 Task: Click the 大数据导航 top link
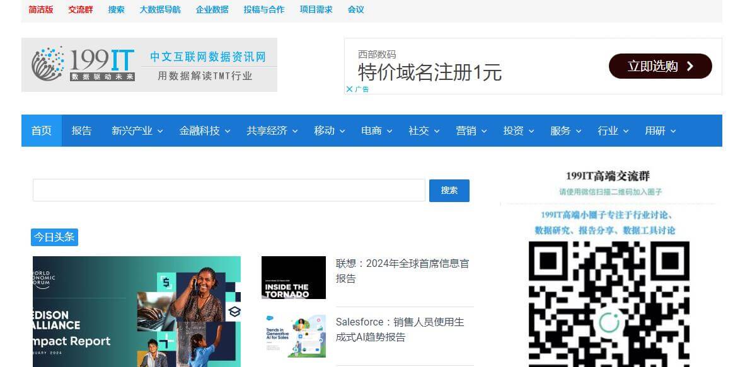coord(159,9)
